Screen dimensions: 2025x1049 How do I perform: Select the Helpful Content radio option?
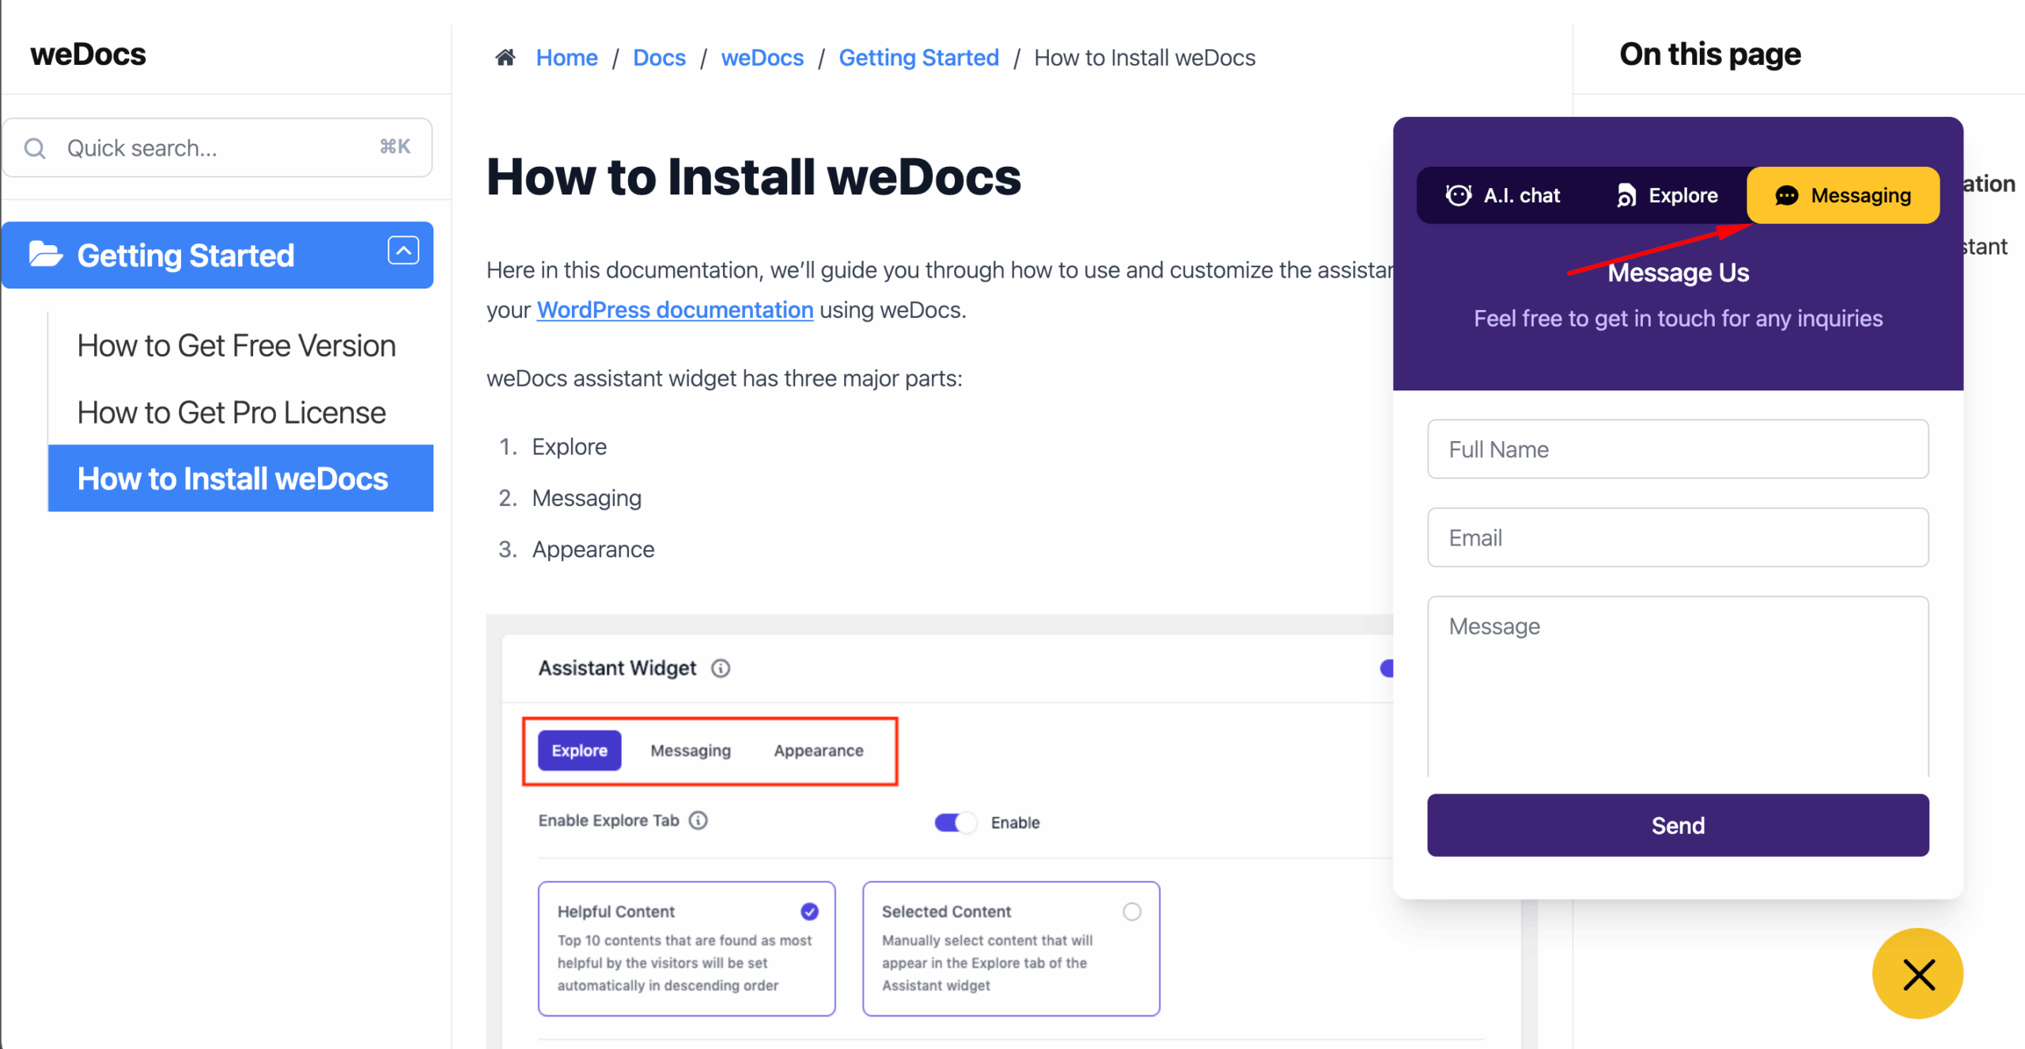[809, 911]
